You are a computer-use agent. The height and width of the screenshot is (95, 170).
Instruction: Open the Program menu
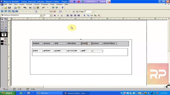pyautogui.click(x=45, y=4)
